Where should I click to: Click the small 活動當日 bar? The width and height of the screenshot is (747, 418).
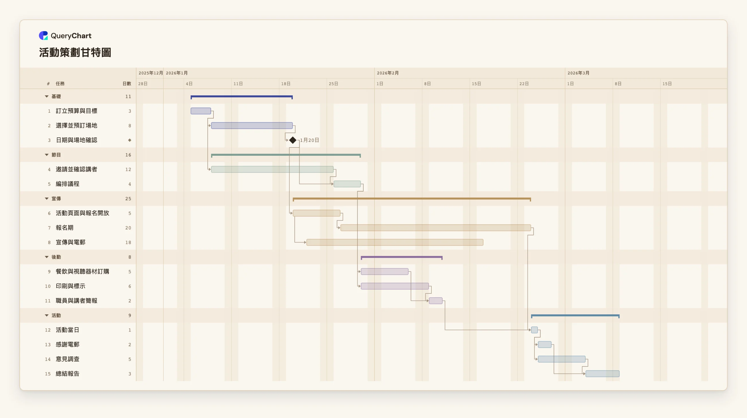coord(534,330)
